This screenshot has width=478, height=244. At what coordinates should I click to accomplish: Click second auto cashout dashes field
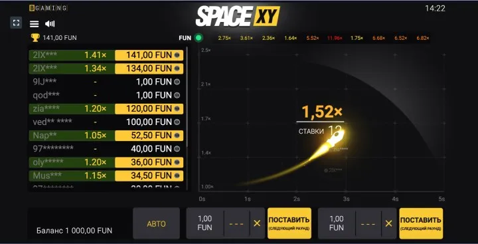[368, 223]
